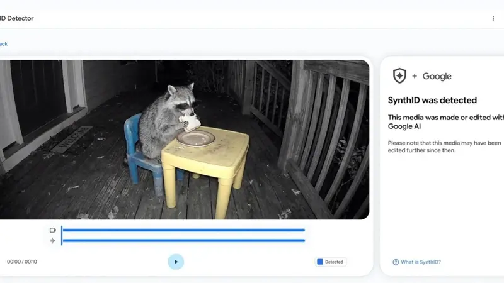Click the Back link
This screenshot has height=283, width=504.
[4, 44]
